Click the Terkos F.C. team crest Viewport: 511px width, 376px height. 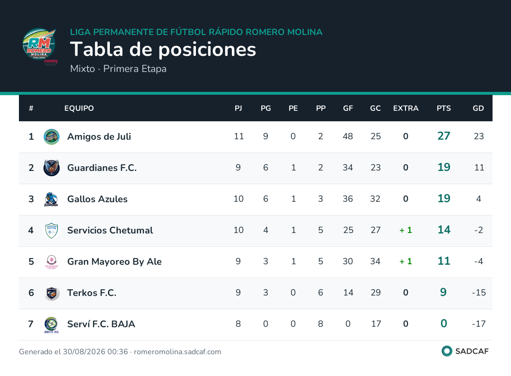52,293
